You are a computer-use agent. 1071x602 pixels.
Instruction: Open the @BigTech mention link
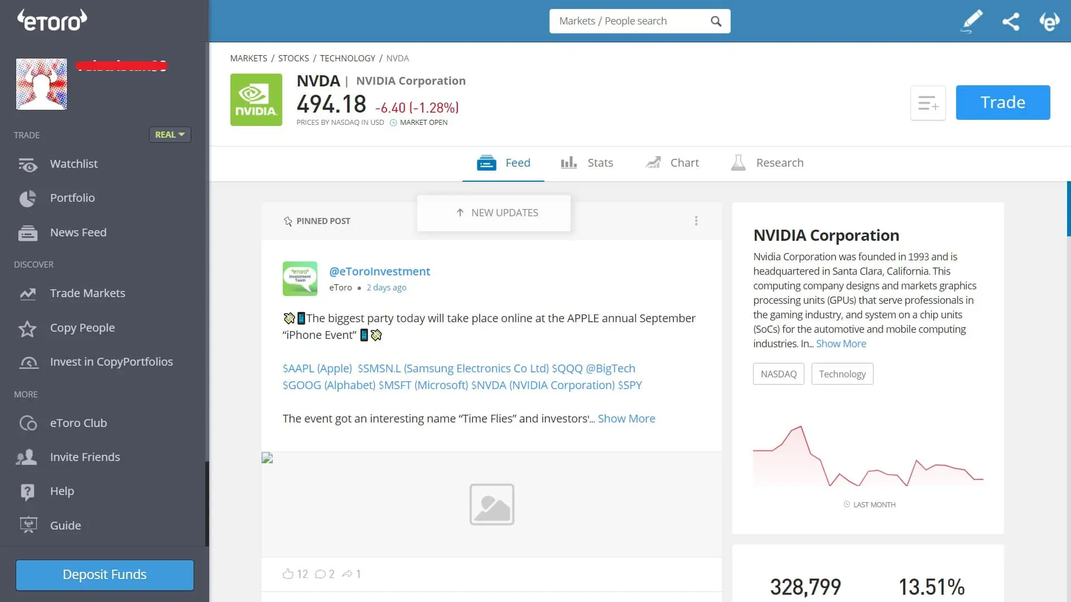point(610,368)
